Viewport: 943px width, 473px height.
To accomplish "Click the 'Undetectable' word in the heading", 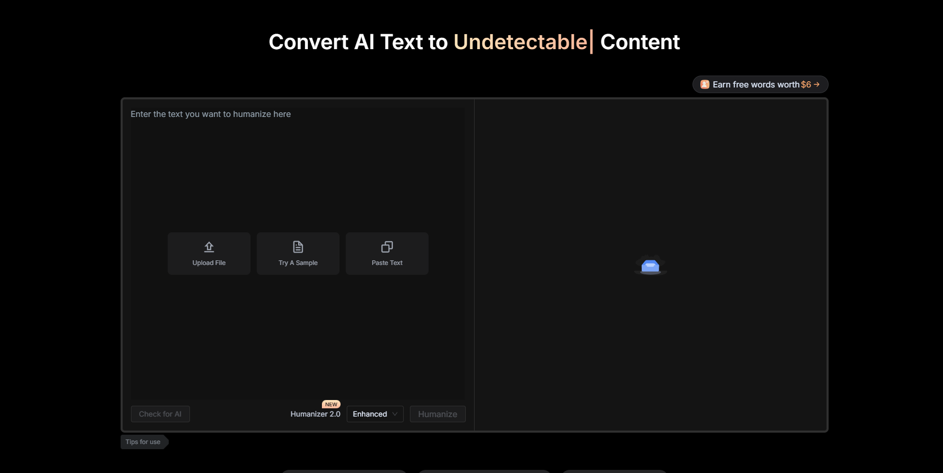I will [x=520, y=42].
